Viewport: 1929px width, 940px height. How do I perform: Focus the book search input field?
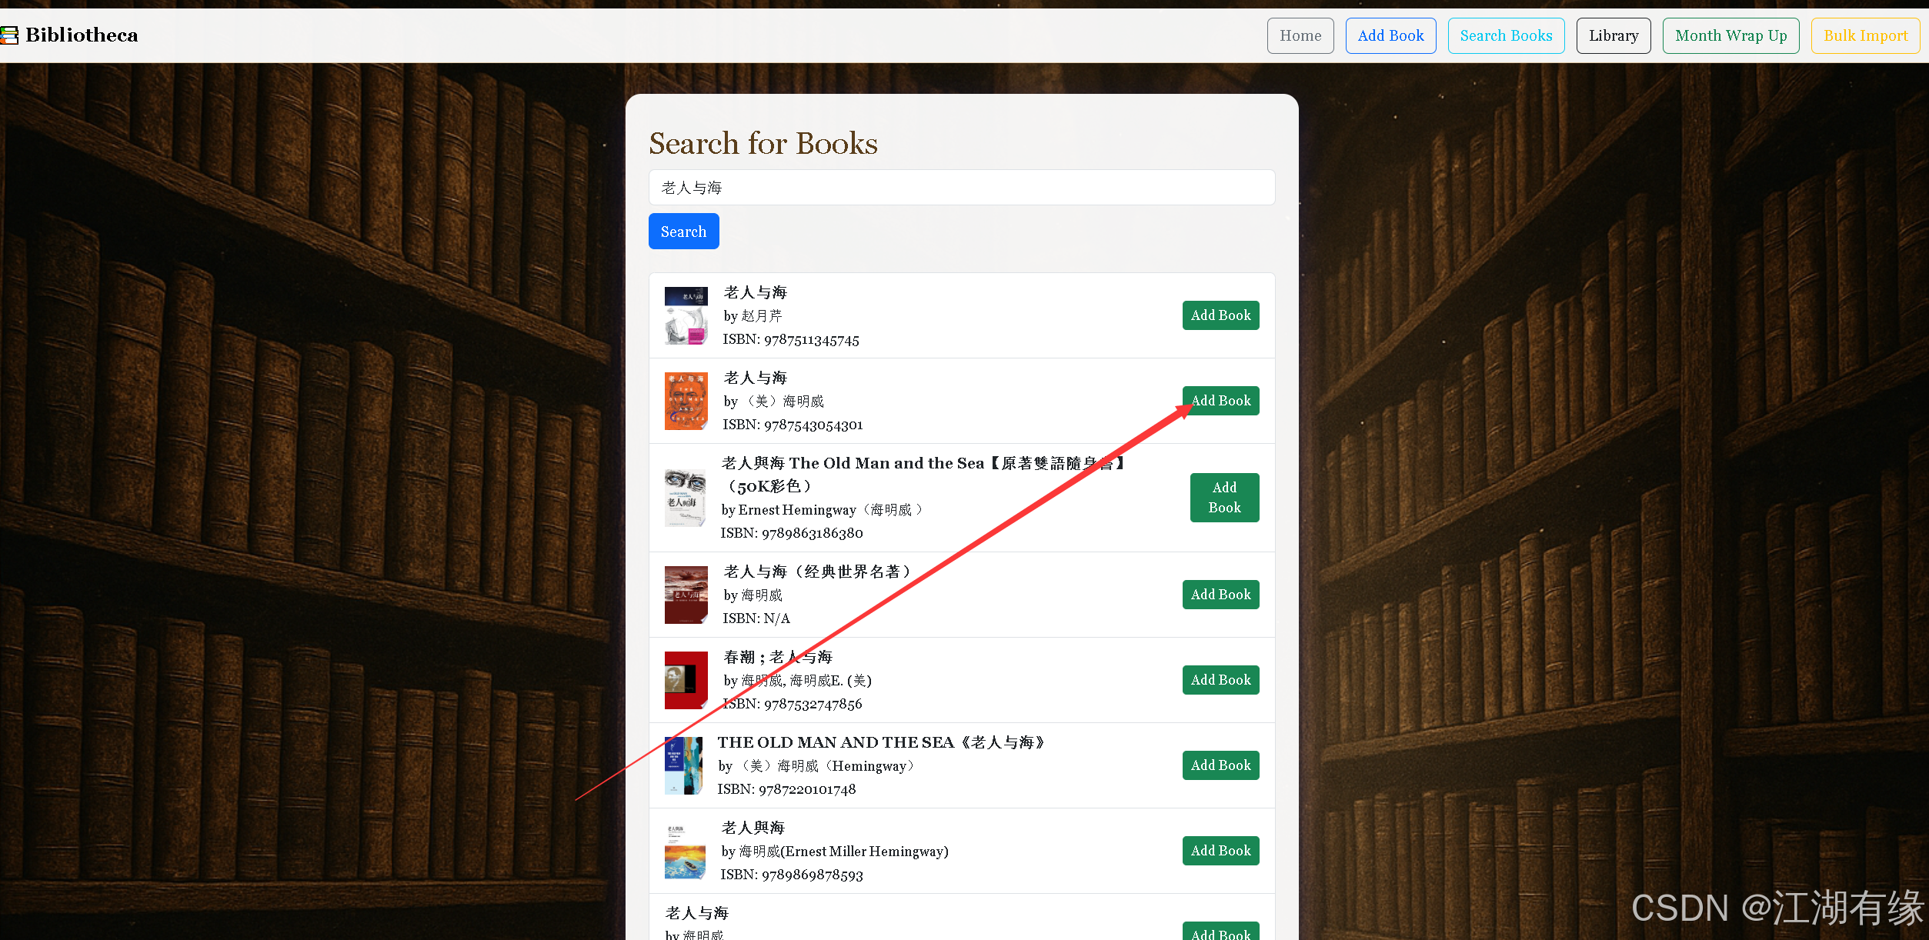[x=961, y=188]
